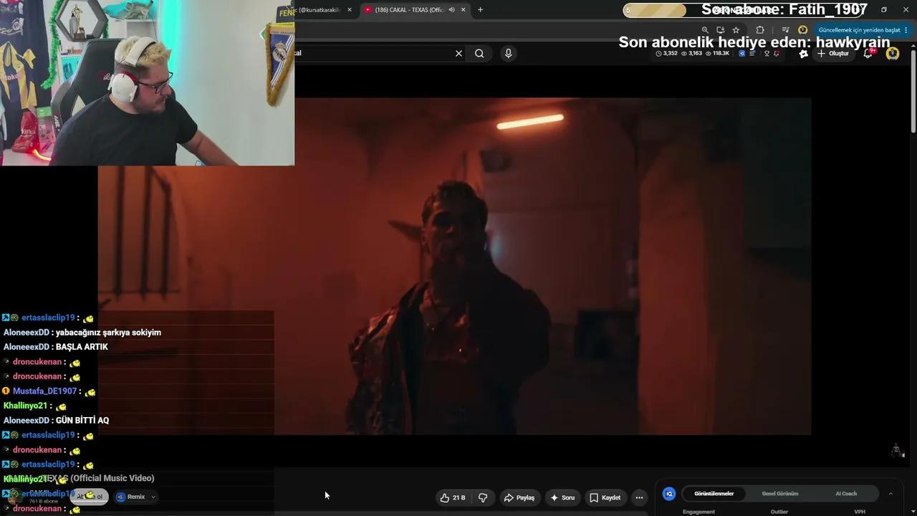Screen dimensions: 917x516
Task: Open the browser extensions puzzle icon
Action: pos(760,30)
